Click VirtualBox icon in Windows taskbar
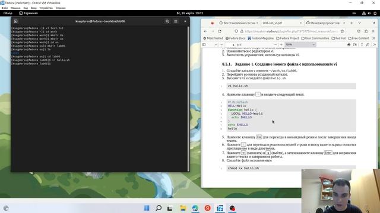The height and width of the screenshot is (213, 380). coord(220,208)
